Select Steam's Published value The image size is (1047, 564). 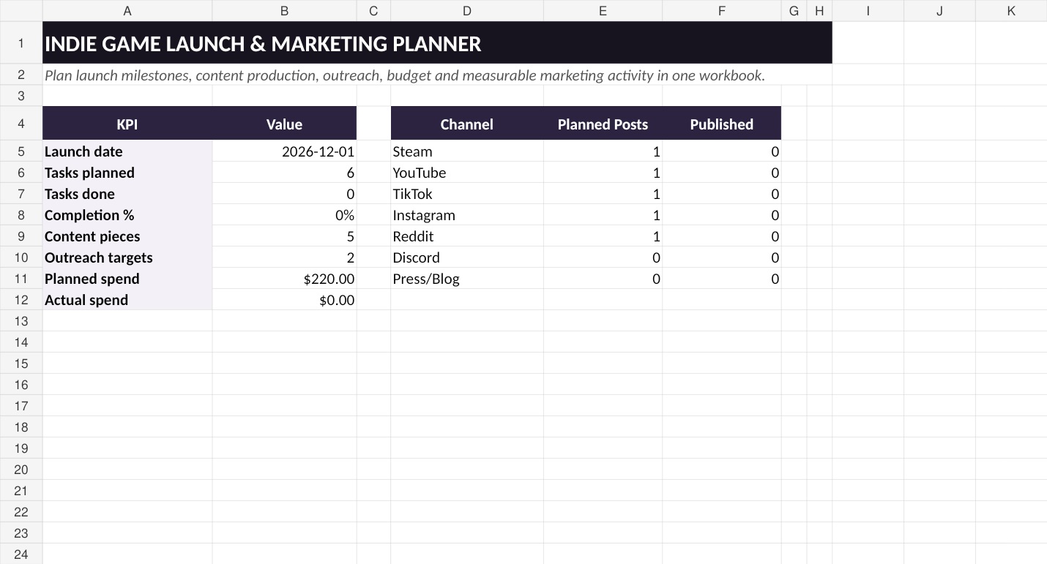(722, 151)
